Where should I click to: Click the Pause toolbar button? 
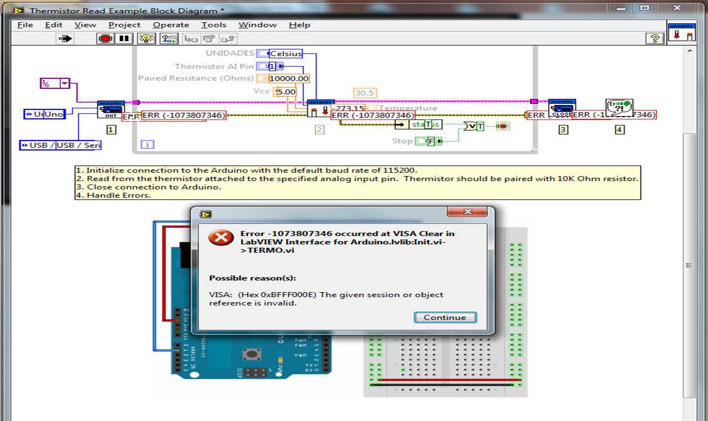124,38
